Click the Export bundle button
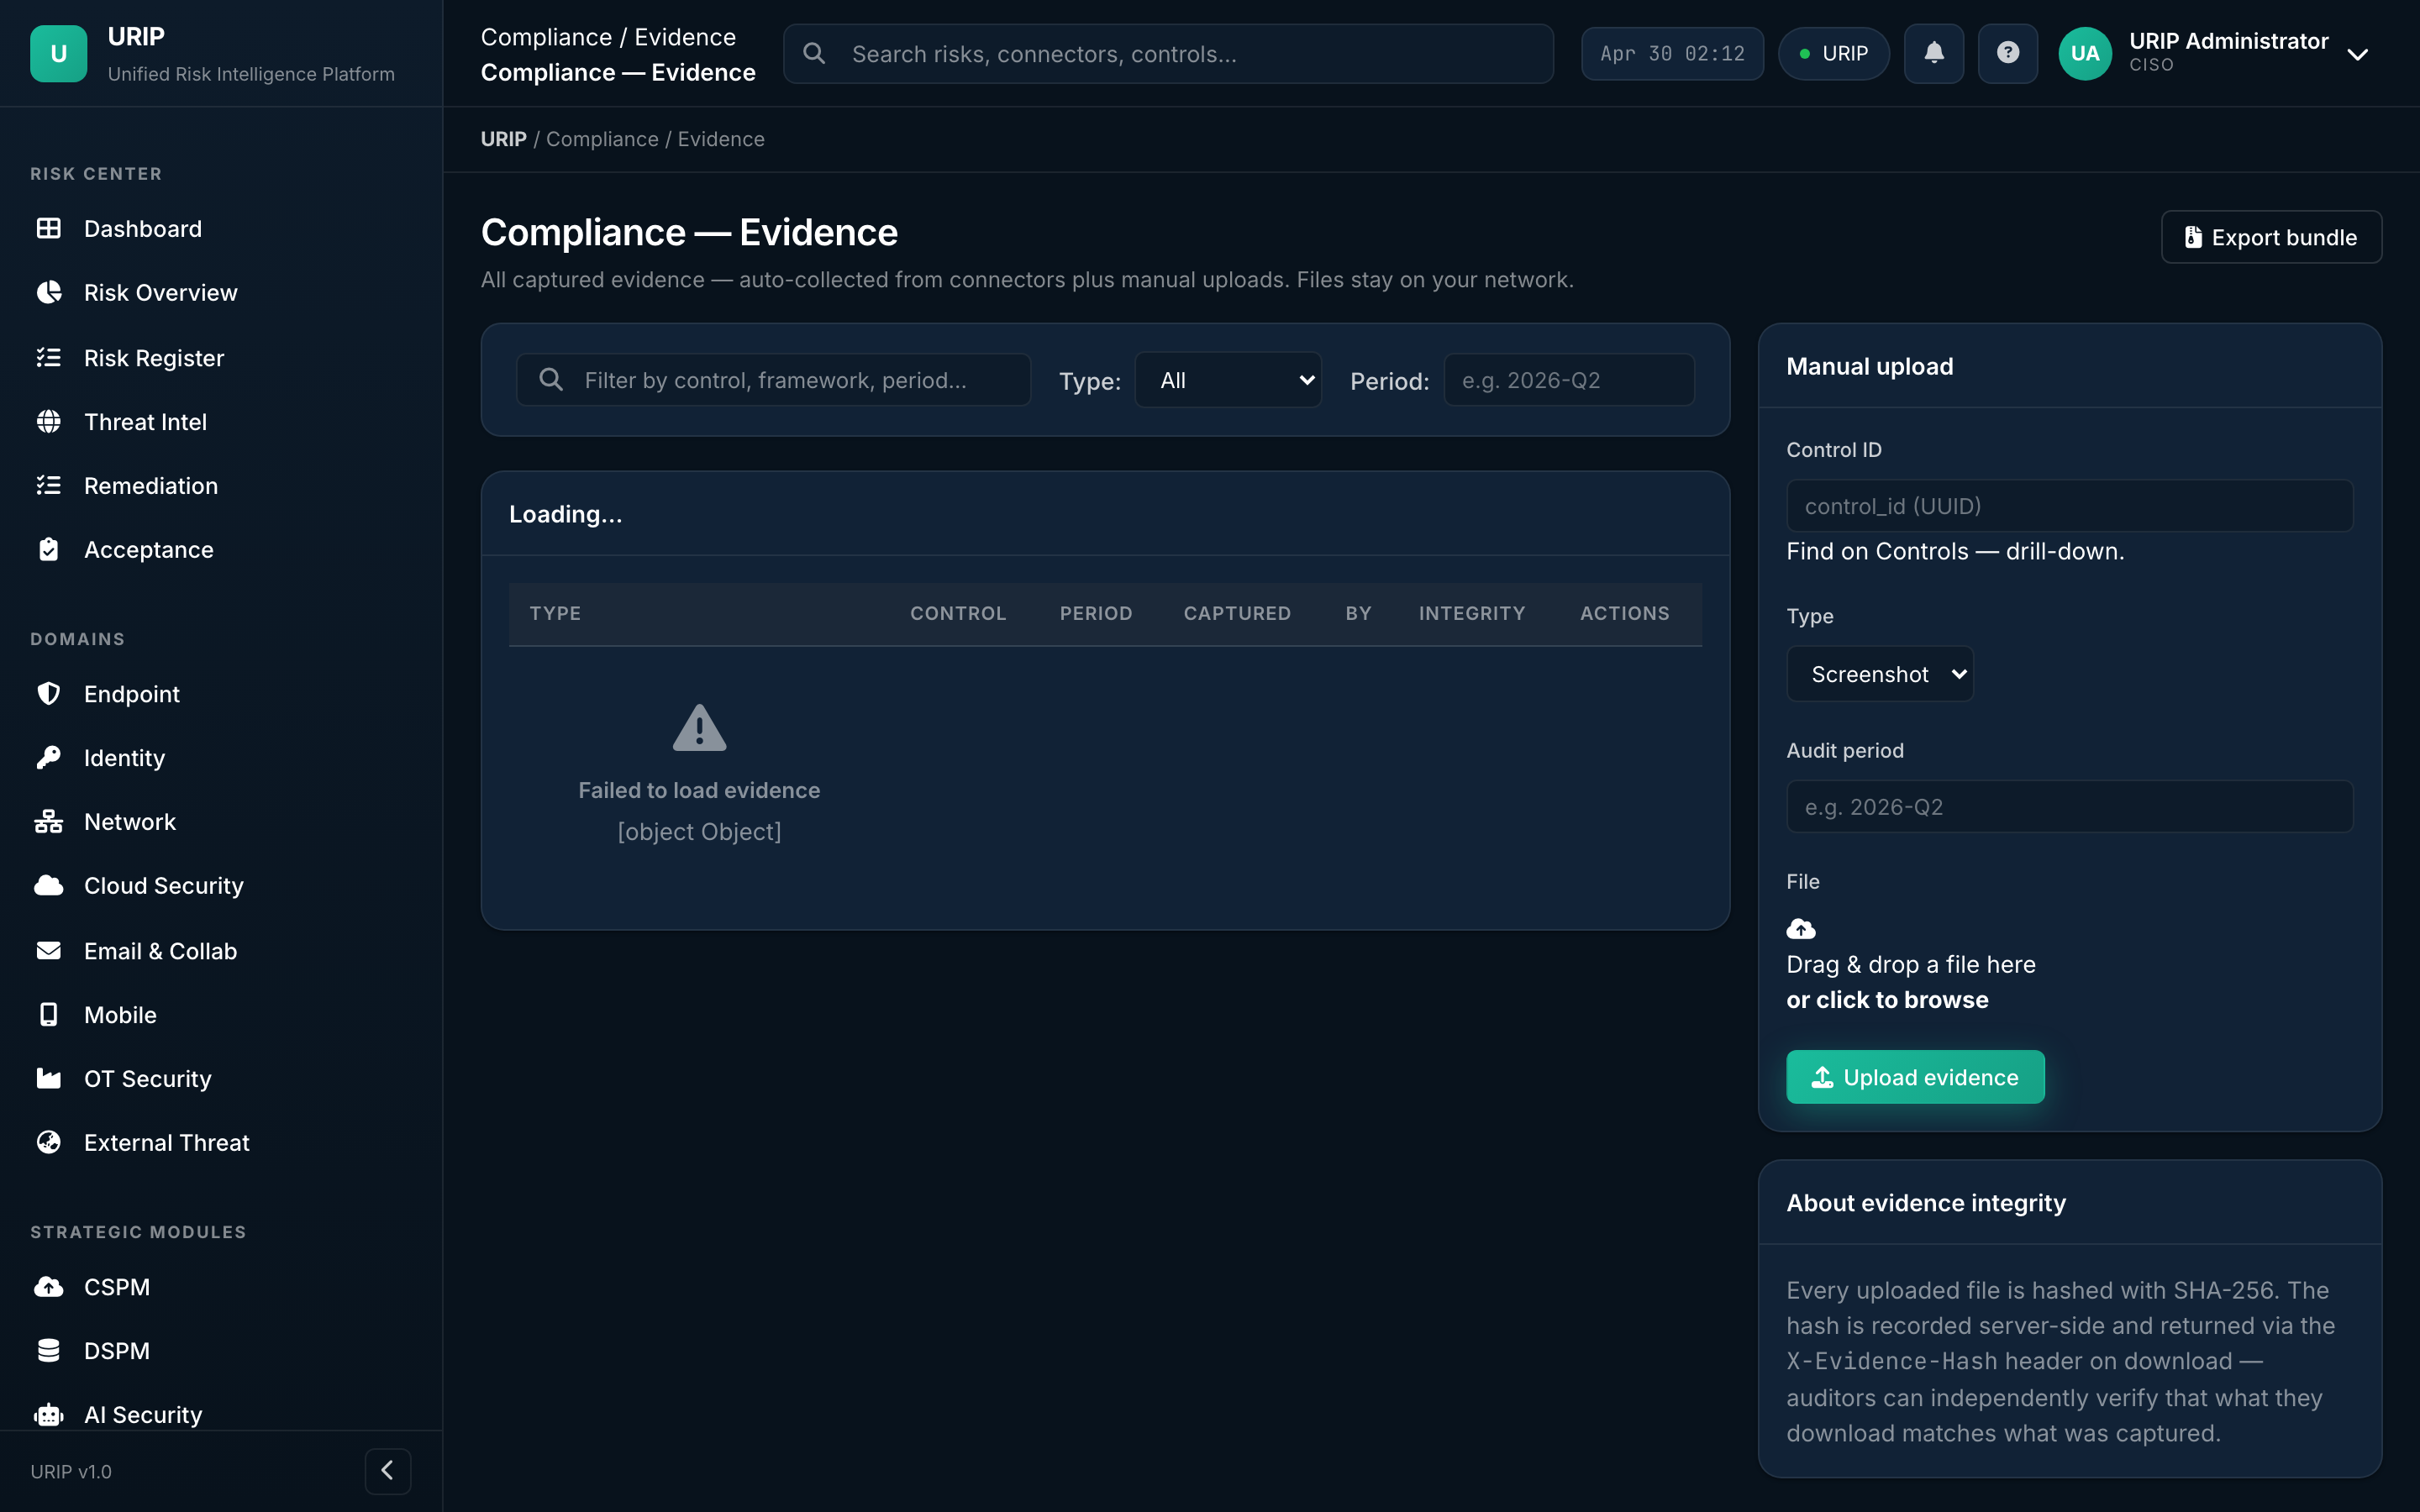 click(x=2271, y=237)
